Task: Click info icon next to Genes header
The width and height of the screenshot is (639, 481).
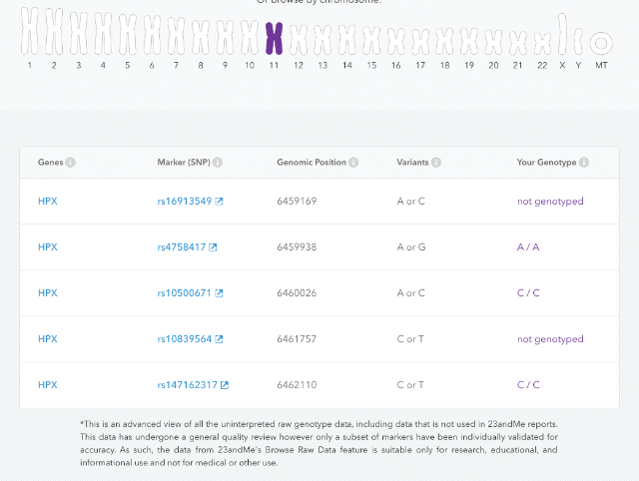Action: pyautogui.click(x=71, y=163)
